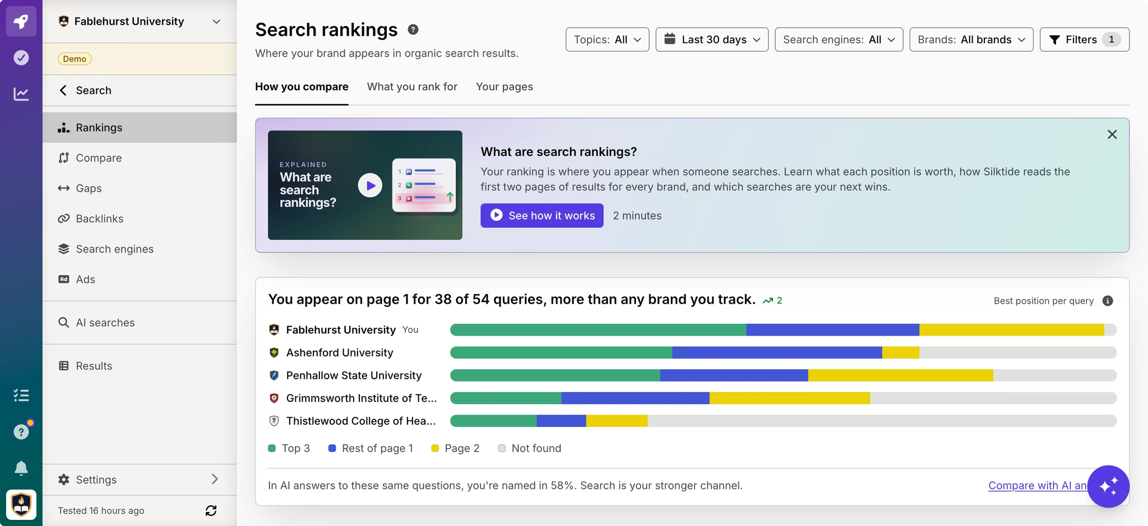Switch to the Your pages tab
The width and height of the screenshot is (1148, 526).
coord(504,87)
